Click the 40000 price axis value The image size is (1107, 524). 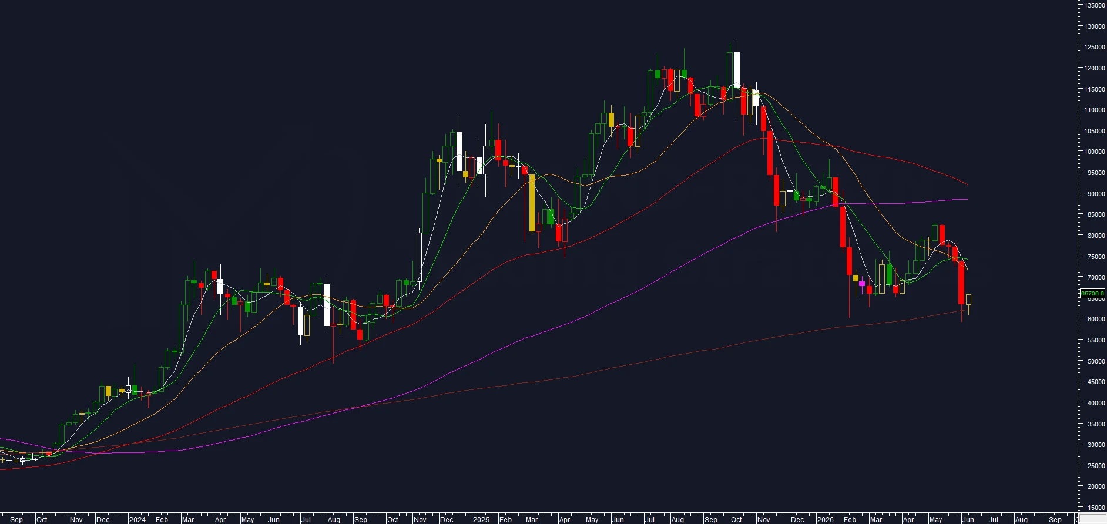tap(1096, 403)
